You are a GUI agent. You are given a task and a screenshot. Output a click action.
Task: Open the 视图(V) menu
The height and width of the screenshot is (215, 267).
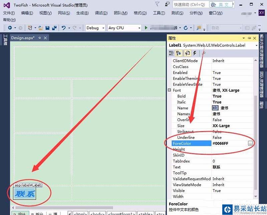point(45,13)
